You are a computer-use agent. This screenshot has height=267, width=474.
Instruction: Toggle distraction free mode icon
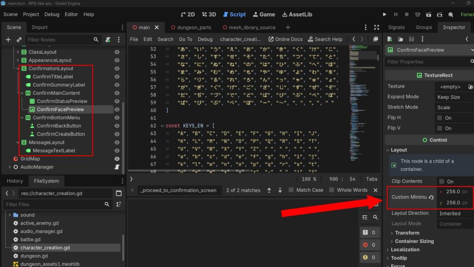(x=376, y=27)
